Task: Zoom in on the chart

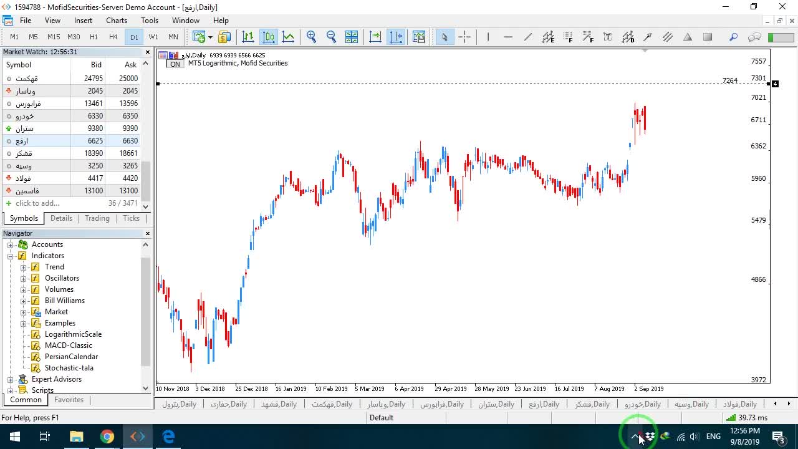Action: pos(311,37)
